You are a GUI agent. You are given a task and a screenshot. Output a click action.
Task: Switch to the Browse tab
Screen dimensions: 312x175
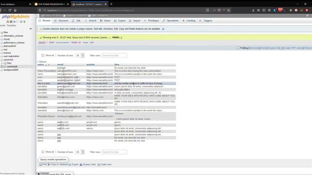click(x=44, y=20)
